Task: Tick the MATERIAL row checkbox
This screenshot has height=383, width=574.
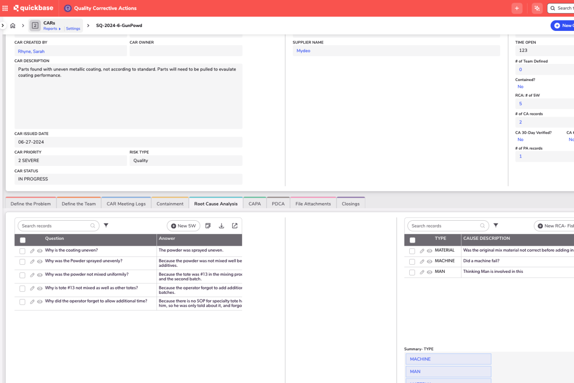Action: (412, 251)
